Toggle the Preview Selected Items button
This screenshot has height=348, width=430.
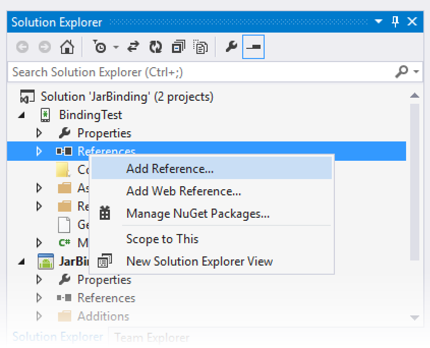pyautogui.click(x=253, y=47)
